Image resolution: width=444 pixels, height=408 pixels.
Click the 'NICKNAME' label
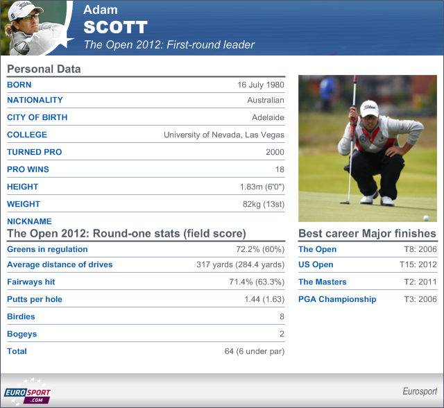pyautogui.click(x=29, y=221)
